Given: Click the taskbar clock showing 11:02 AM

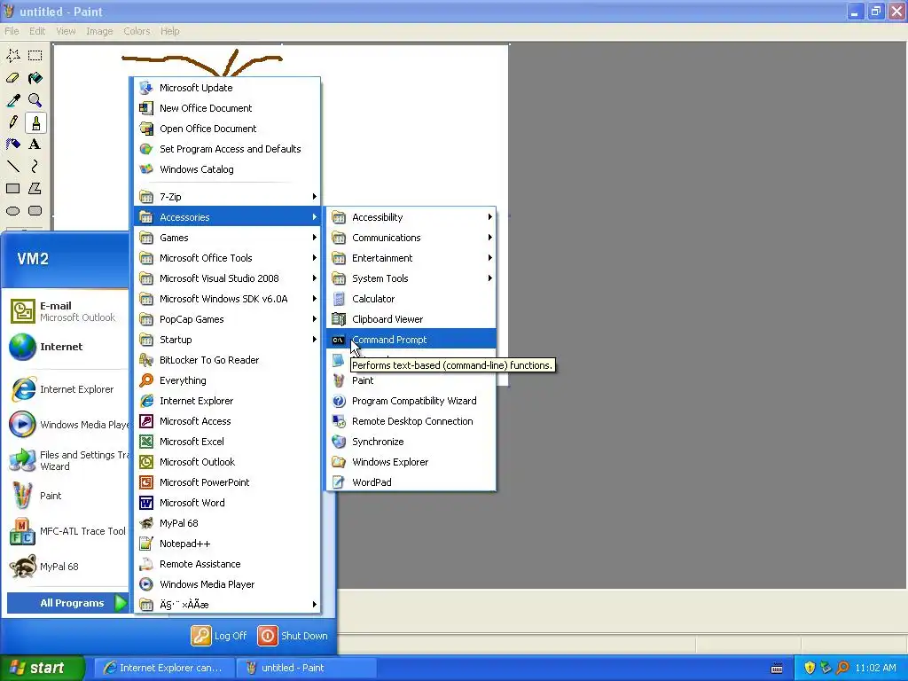Looking at the screenshot, I should click(x=875, y=668).
